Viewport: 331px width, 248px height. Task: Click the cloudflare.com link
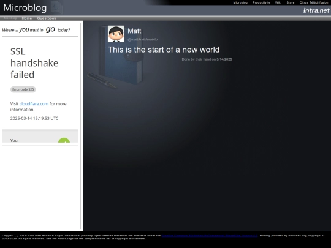click(34, 103)
